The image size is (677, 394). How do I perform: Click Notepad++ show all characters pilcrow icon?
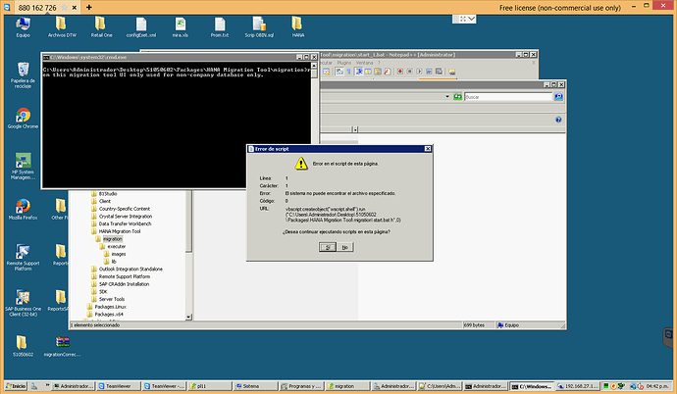[349, 72]
